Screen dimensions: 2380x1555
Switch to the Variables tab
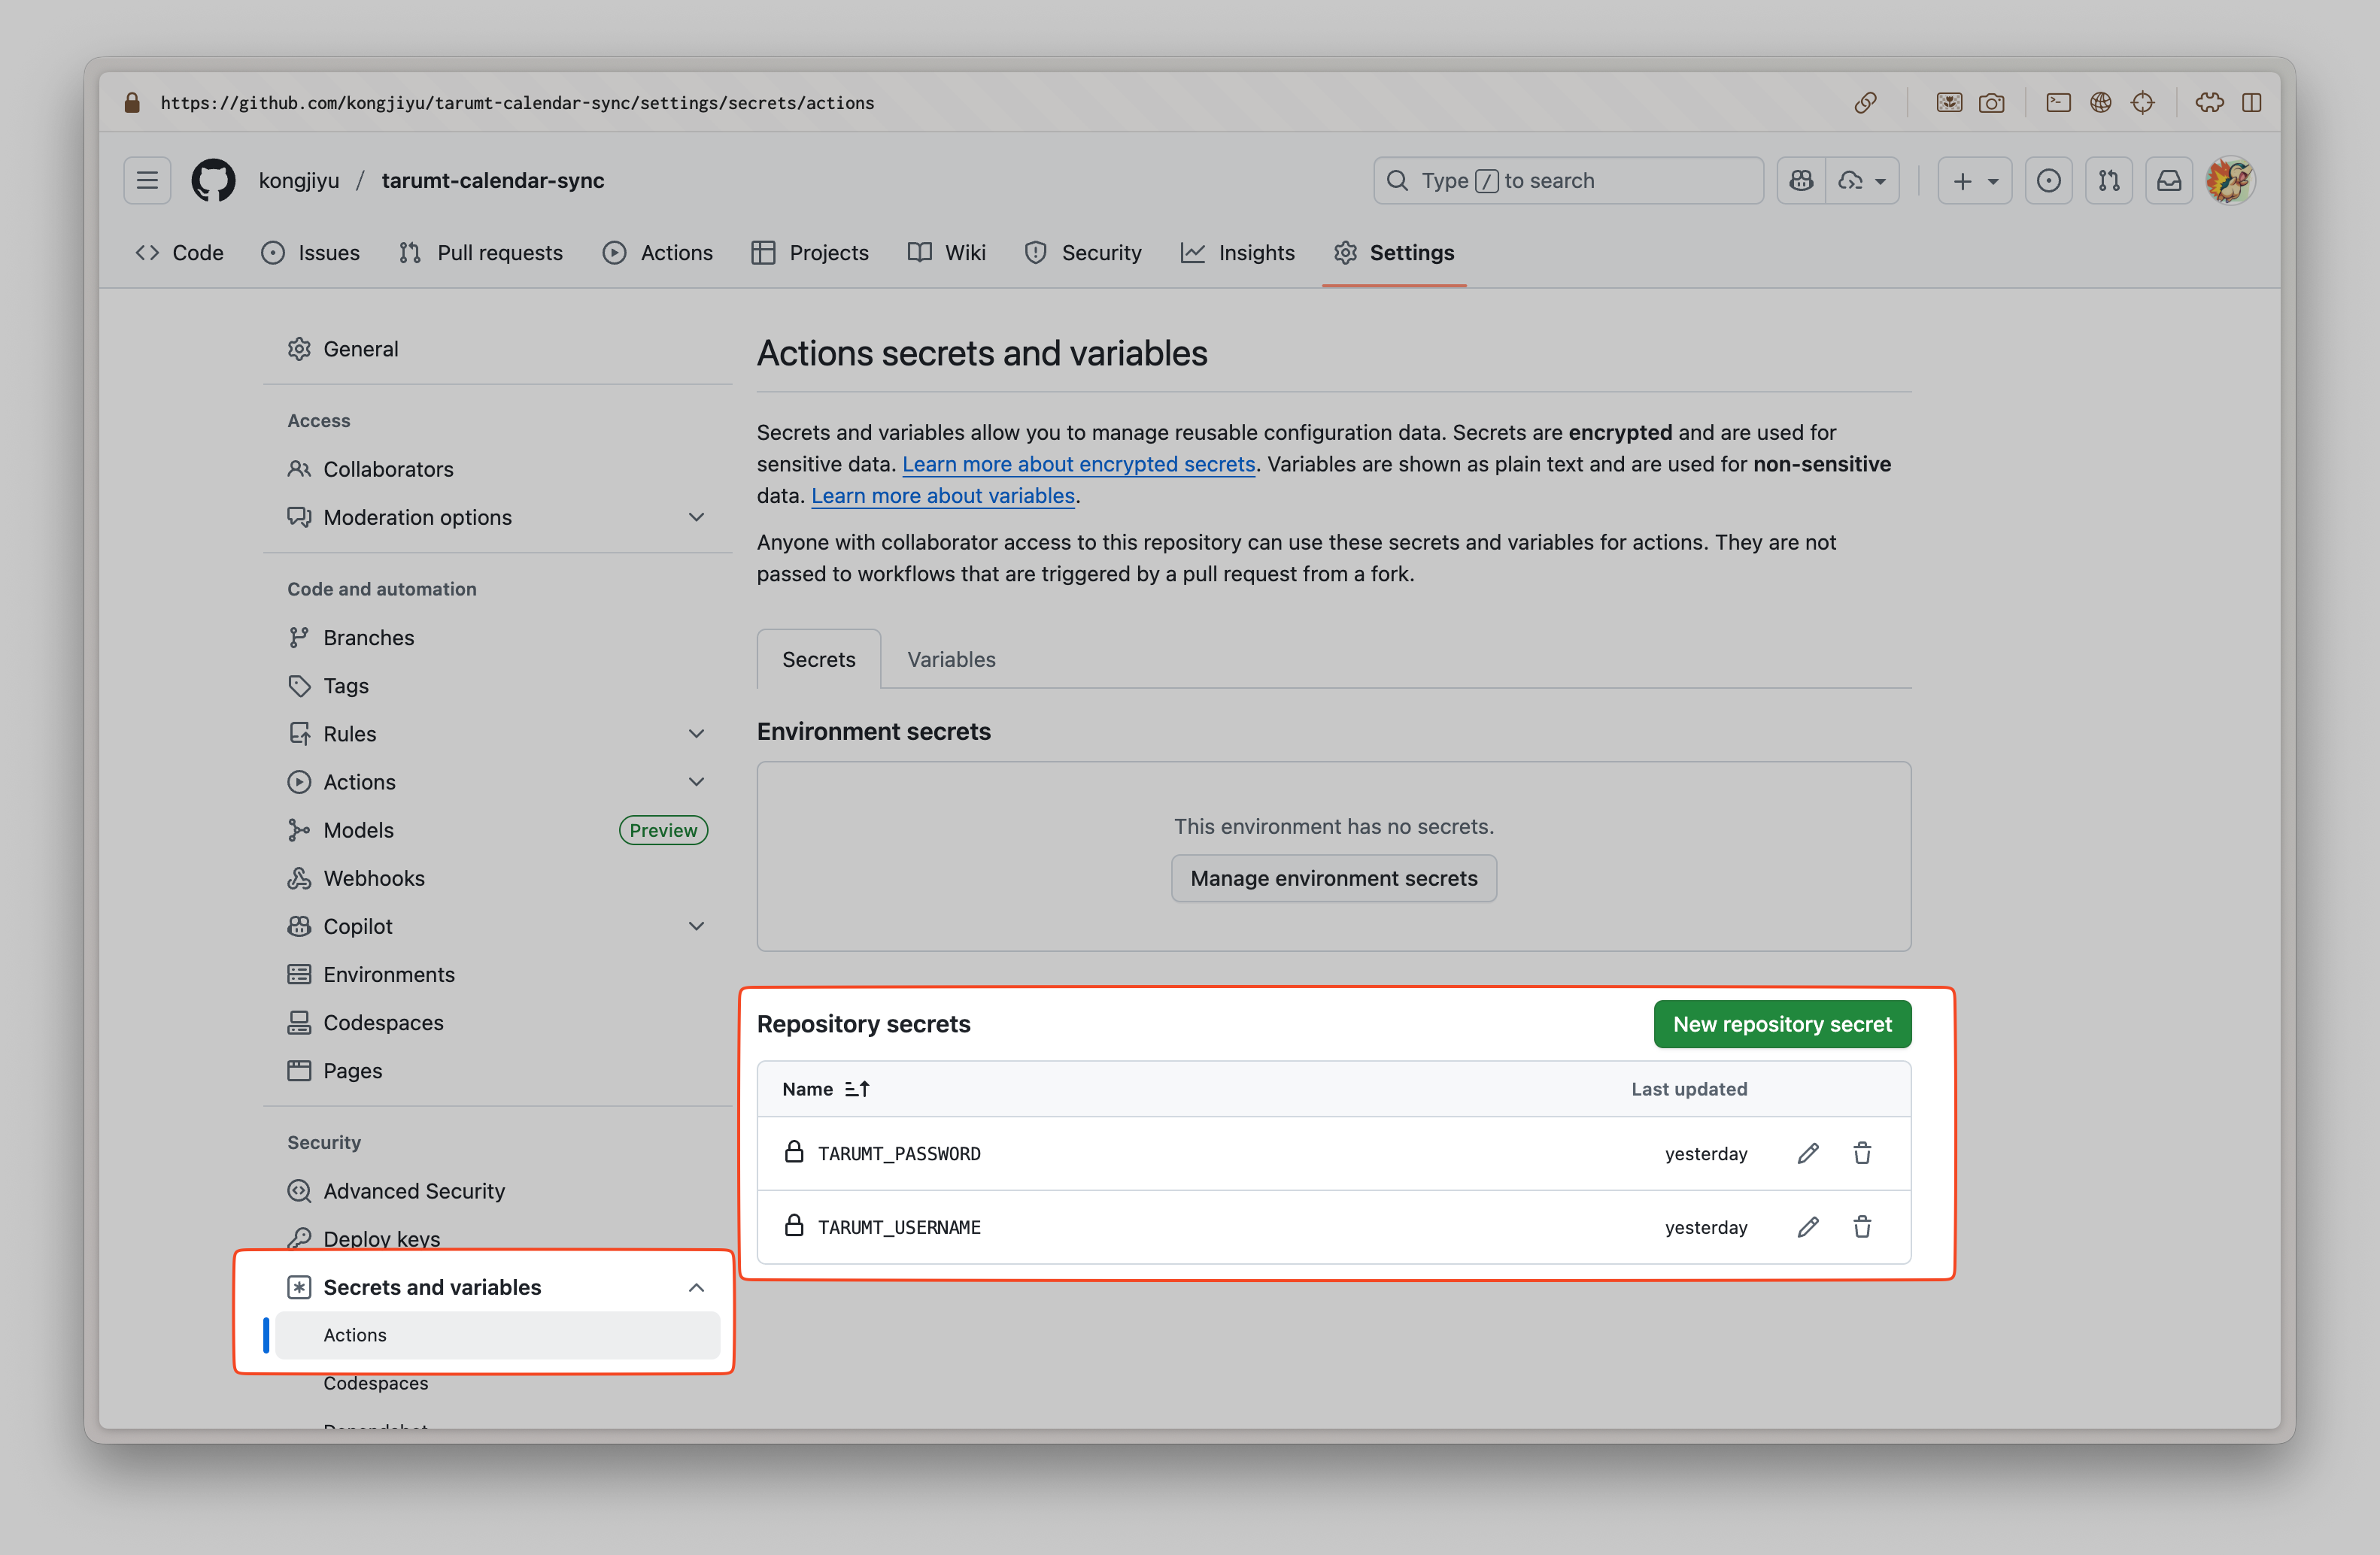pyautogui.click(x=950, y=659)
